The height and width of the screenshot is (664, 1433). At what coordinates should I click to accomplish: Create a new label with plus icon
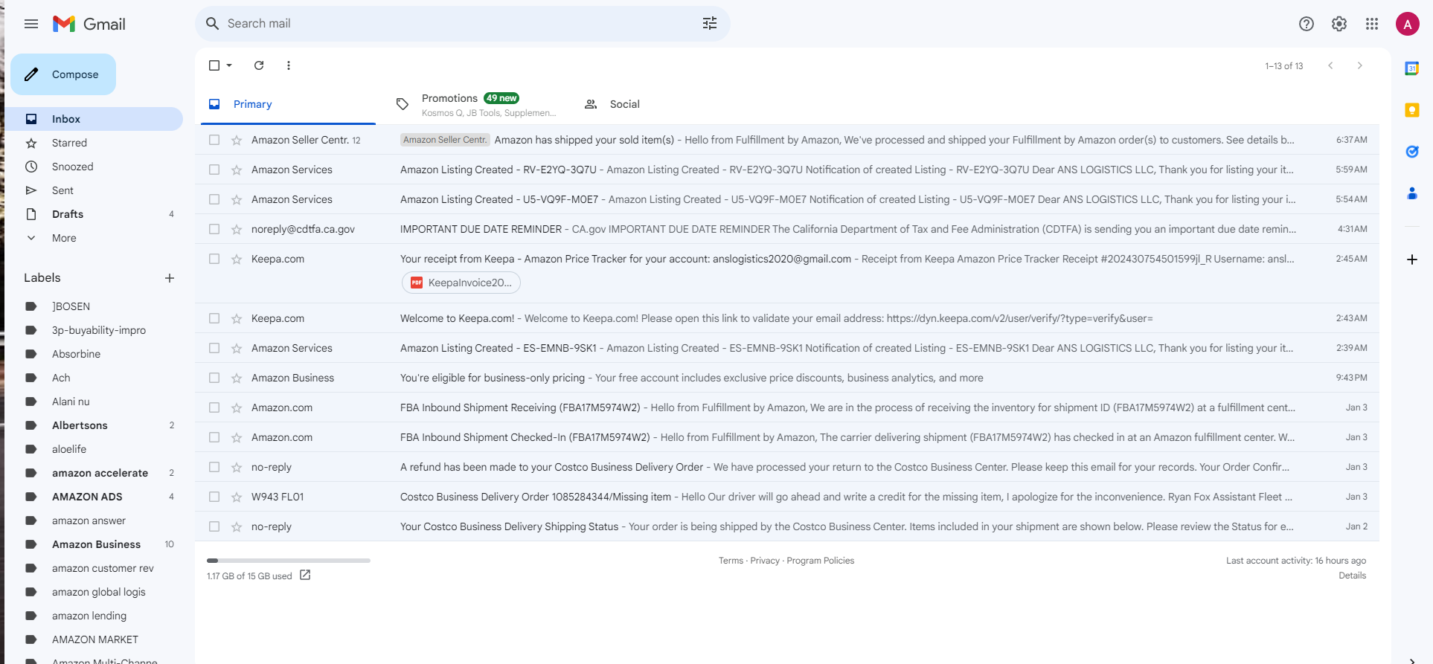(x=170, y=278)
